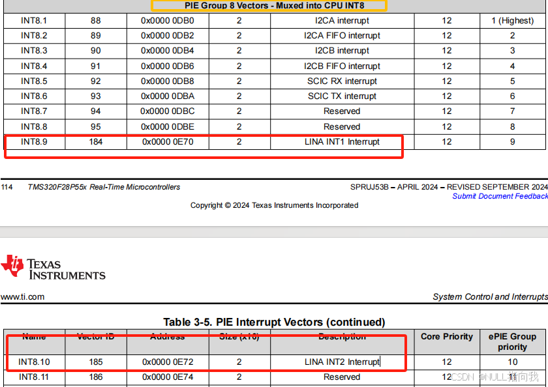This screenshot has height=387, width=548.
Task: Click address 0x0000 0DB6
Action: point(168,66)
